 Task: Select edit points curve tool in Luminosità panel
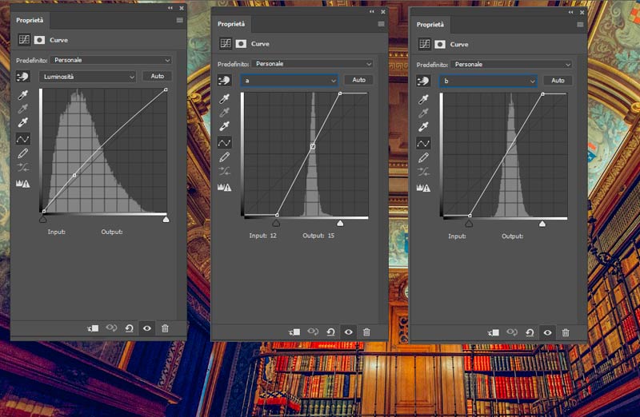(x=23, y=139)
